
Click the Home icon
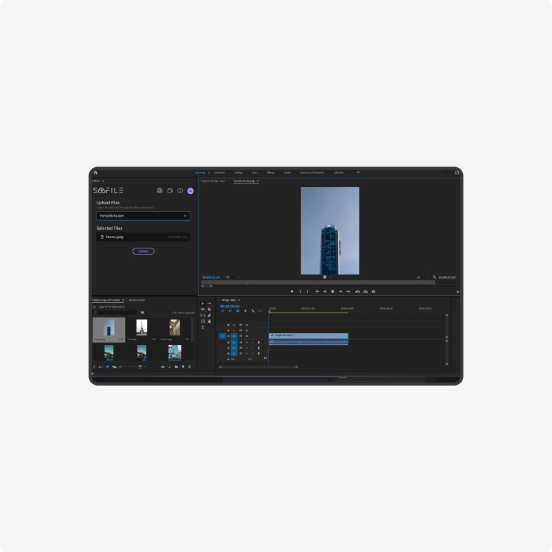95,172
